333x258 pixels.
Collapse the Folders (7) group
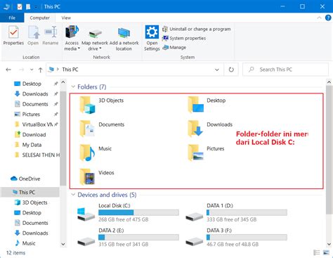pyautogui.click(x=73, y=87)
